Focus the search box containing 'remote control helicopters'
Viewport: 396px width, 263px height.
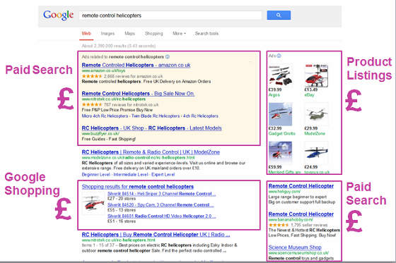(170, 16)
